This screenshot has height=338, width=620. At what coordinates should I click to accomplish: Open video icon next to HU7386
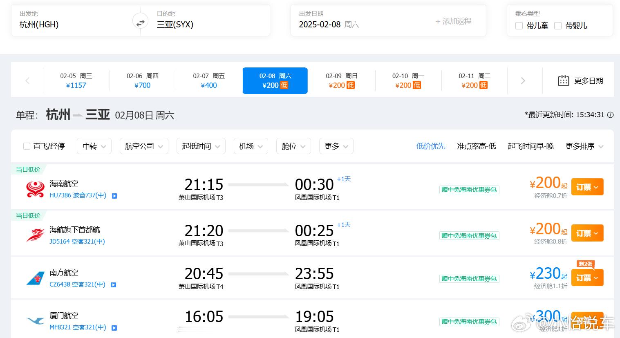tap(114, 196)
